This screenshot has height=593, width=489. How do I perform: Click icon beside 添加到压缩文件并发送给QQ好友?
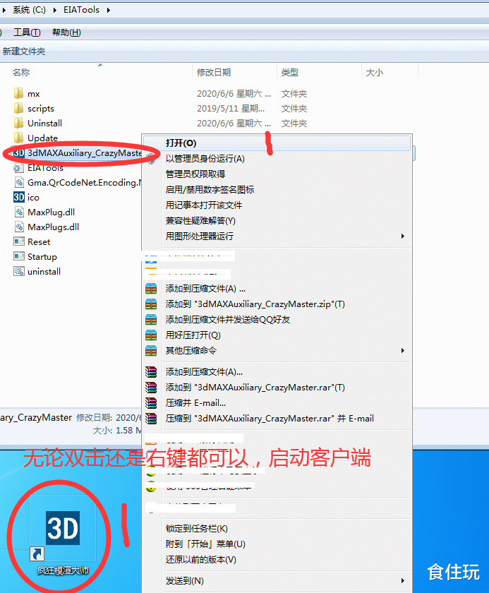pos(151,320)
